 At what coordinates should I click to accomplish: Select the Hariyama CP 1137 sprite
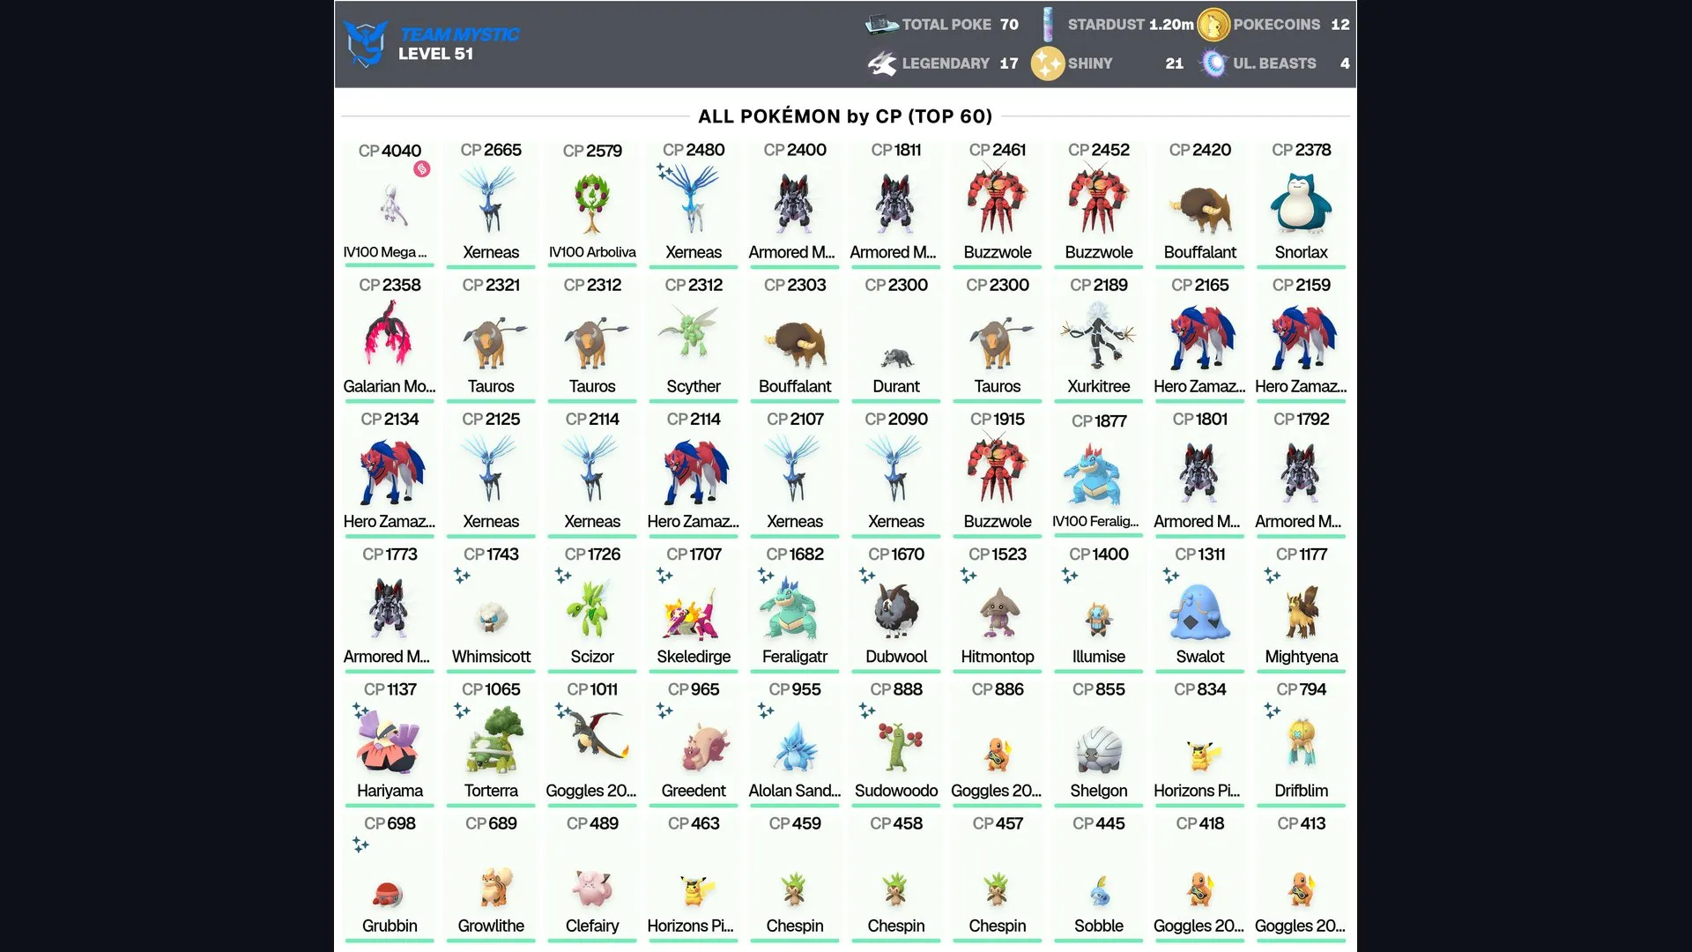click(390, 743)
